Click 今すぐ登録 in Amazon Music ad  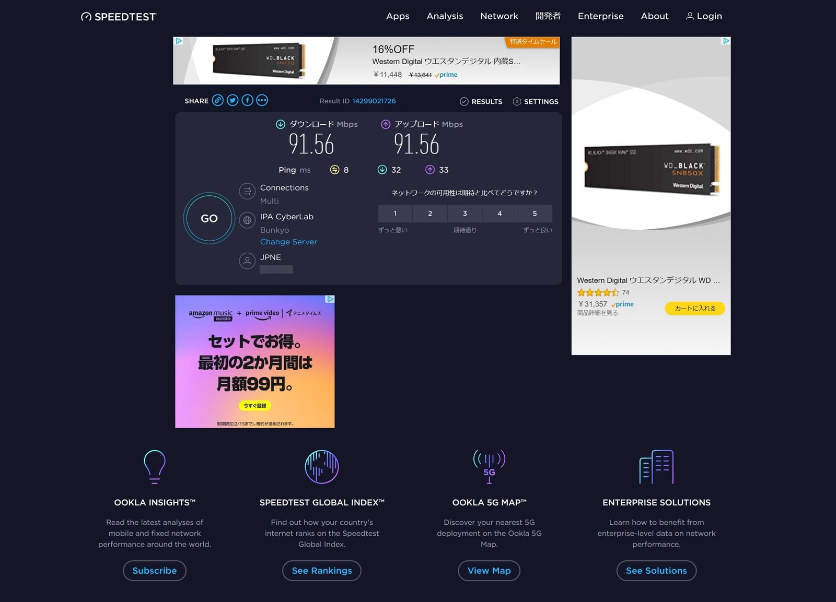click(255, 406)
